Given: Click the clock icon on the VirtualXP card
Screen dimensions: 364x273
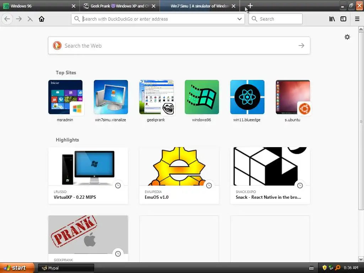Looking at the screenshot, I should point(118,185).
